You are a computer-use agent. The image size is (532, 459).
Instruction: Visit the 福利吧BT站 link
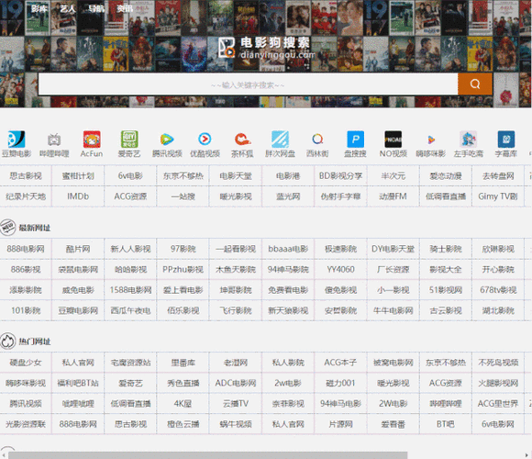(78, 383)
